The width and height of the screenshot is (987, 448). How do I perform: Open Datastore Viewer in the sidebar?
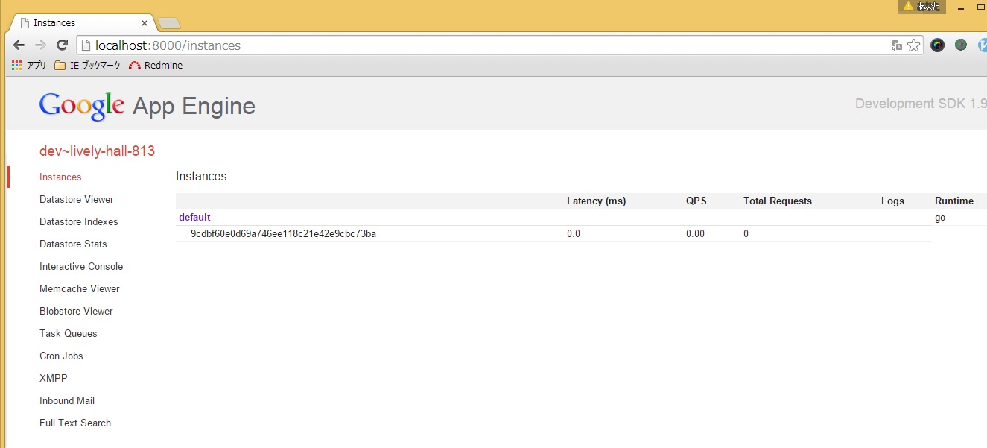pyautogui.click(x=77, y=200)
